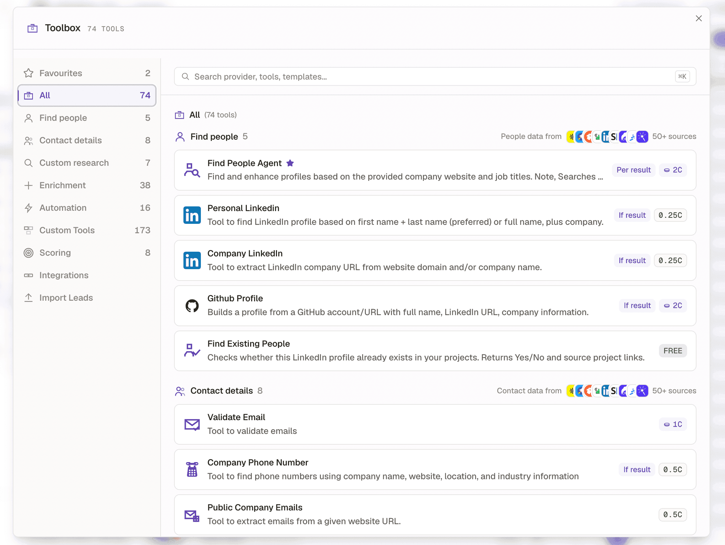Click the Custom Tools icon in sidebar
Image resolution: width=725 pixels, height=545 pixels.
(x=29, y=230)
